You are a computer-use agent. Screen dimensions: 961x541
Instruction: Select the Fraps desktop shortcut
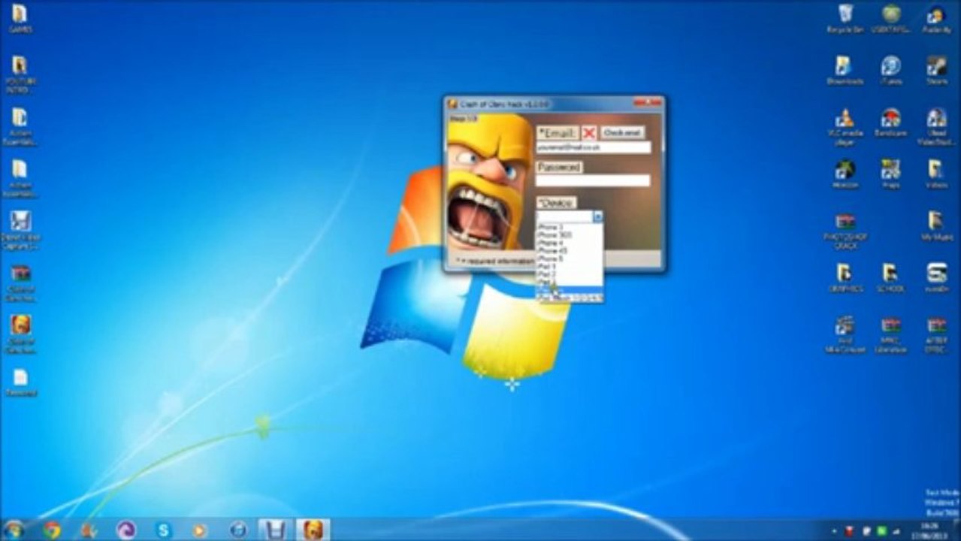tap(891, 174)
